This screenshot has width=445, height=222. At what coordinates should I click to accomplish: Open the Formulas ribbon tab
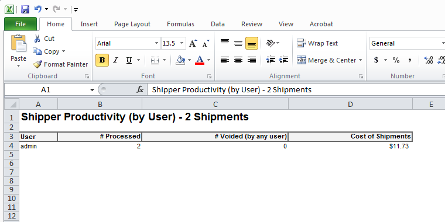(180, 24)
